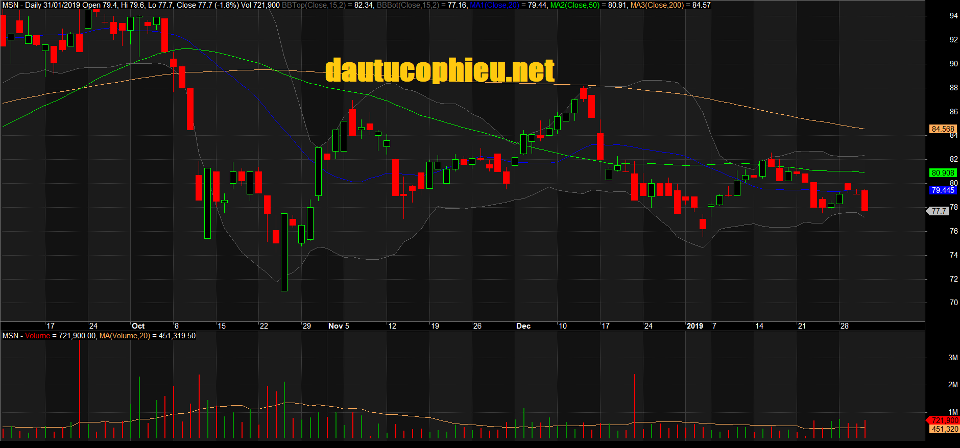Click the 3M level on volume axis
Screen dimensions: 960x448
tap(953, 358)
